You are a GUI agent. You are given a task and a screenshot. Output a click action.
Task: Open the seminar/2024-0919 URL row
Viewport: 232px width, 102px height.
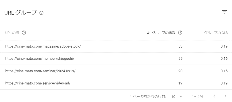click(116, 71)
